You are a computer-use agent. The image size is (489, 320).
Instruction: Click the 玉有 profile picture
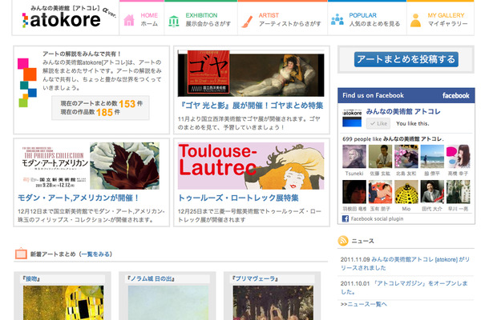click(x=380, y=192)
